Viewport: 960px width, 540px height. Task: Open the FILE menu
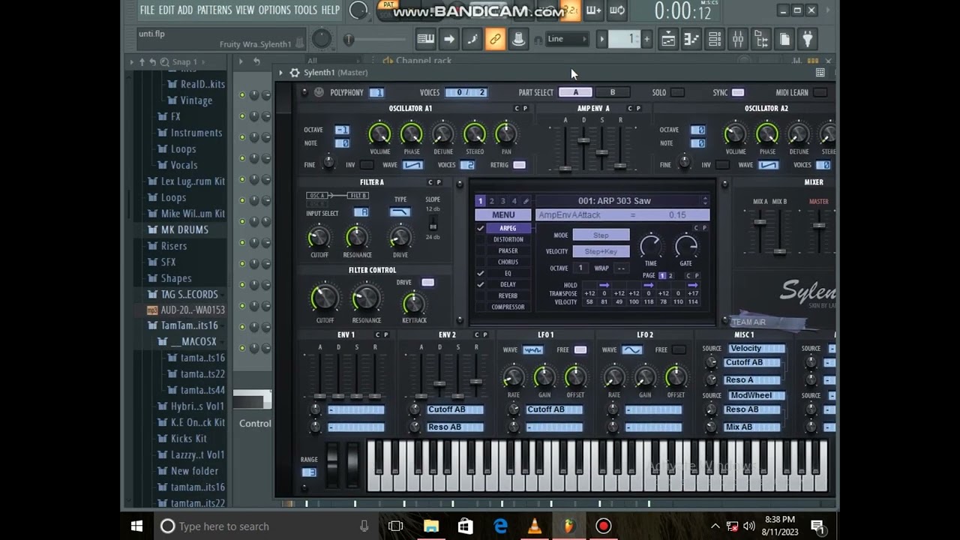pos(147,10)
